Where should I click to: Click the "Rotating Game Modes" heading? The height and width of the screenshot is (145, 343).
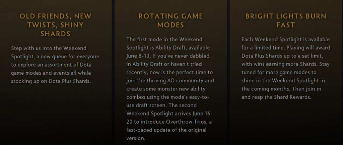click(170, 20)
